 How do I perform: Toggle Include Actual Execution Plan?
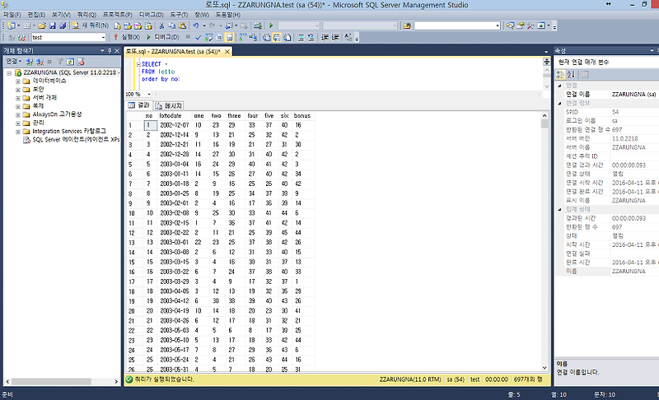pyautogui.click(x=242, y=37)
